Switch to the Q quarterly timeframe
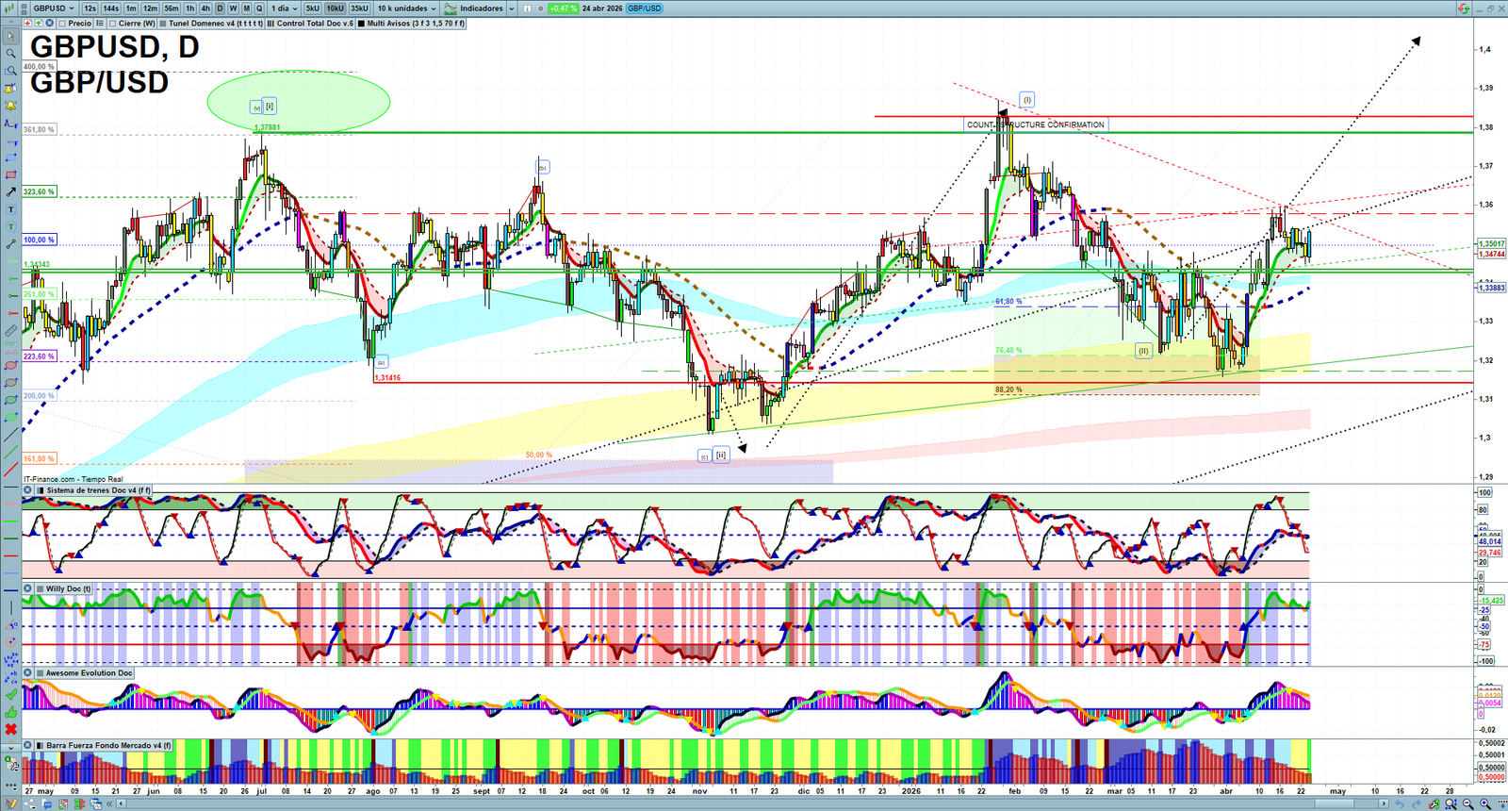The width and height of the screenshot is (1508, 811). 259,8
